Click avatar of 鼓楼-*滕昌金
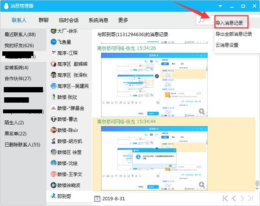 pyautogui.click(x=53, y=108)
